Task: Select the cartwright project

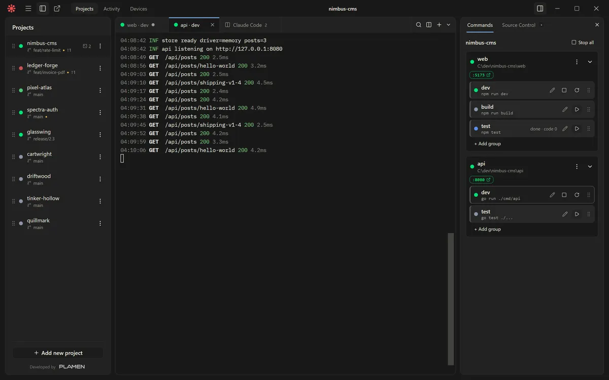Action: coord(58,157)
